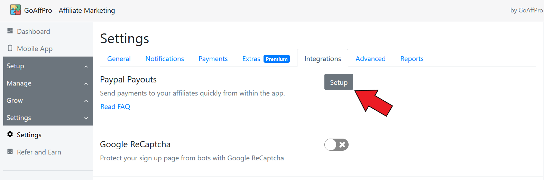Click the GoAffPro puzzle logo icon
The image size is (544, 180).
pyautogui.click(x=16, y=10)
